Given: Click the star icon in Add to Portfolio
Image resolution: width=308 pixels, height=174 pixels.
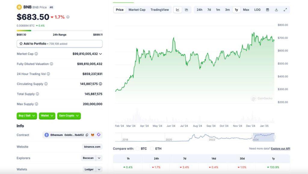Looking at the screenshot, I should pyautogui.click(x=21, y=44).
